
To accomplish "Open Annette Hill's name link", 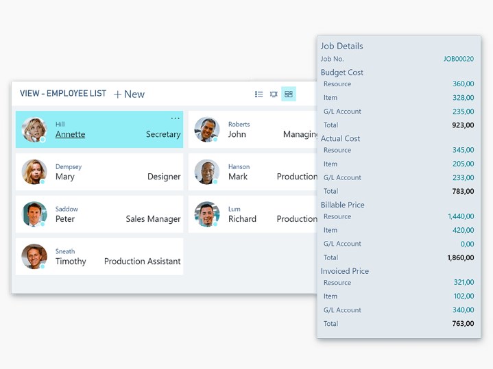I will (70, 134).
